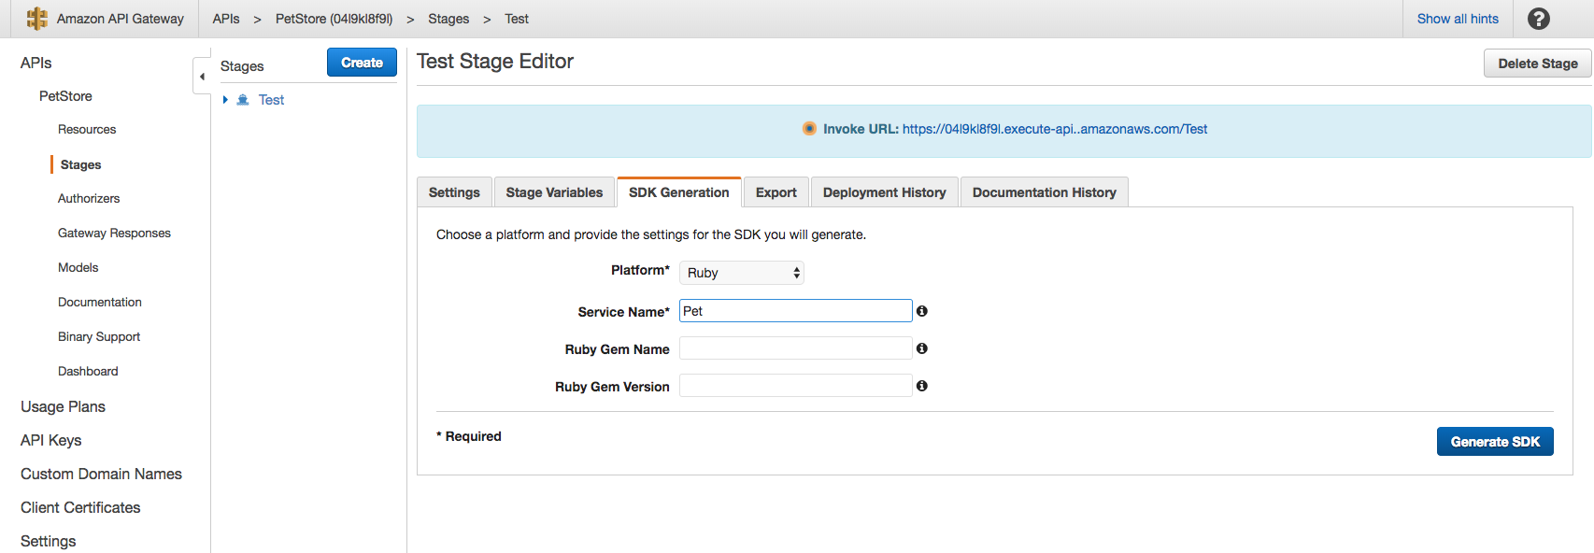
Task: Click the Amazon API Gateway logo icon
Action: pos(37,19)
